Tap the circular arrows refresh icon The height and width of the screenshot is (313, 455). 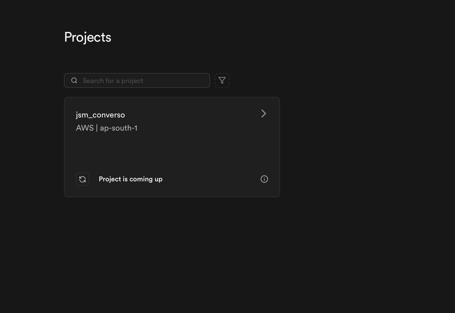(82, 179)
